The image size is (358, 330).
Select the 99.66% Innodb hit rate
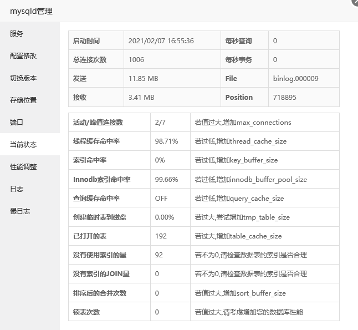[x=166, y=179]
